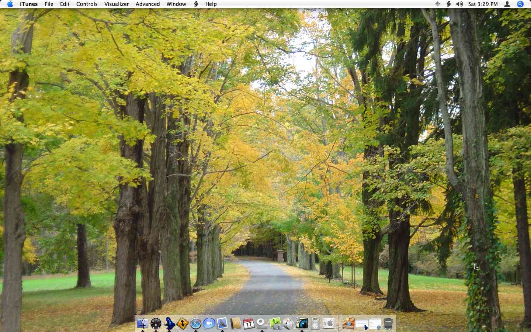Image resolution: width=531 pixels, height=332 pixels.
Task: Open the Advanced menu
Action: pos(147,4)
